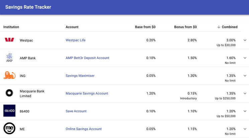Open the Macquarie Savings Account link
The width and height of the screenshot is (249, 138).
[87, 93]
